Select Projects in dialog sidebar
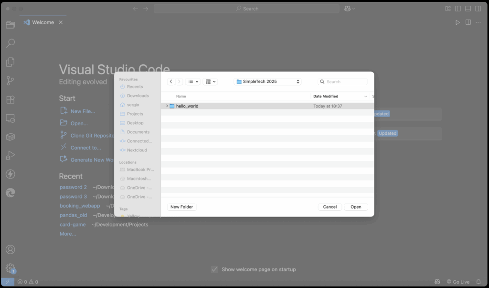 pos(135,114)
